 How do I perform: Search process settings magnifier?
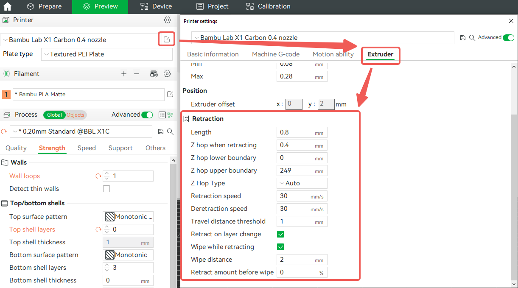170,132
